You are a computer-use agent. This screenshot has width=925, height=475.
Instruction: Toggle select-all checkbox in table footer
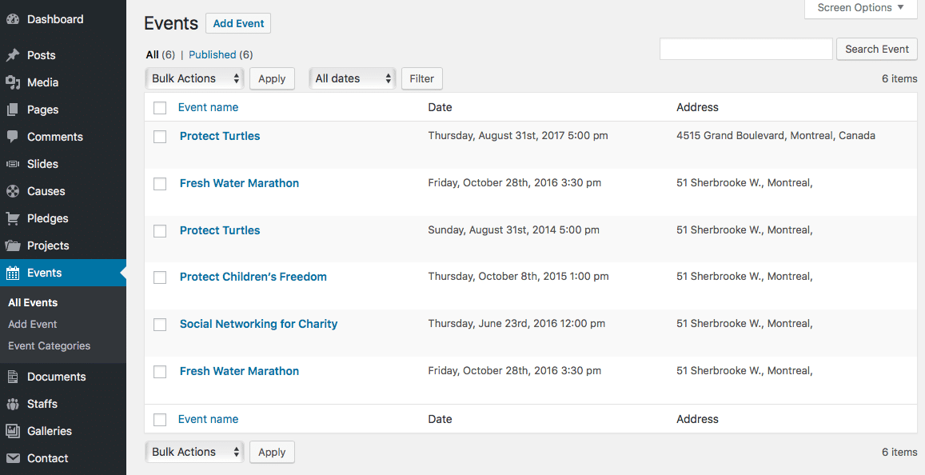point(160,420)
